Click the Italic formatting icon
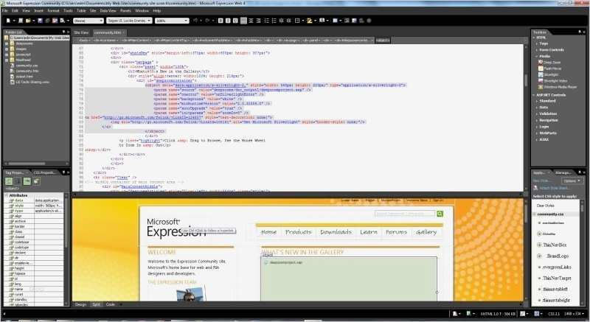The height and width of the screenshot is (322, 590). coord(228,21)
